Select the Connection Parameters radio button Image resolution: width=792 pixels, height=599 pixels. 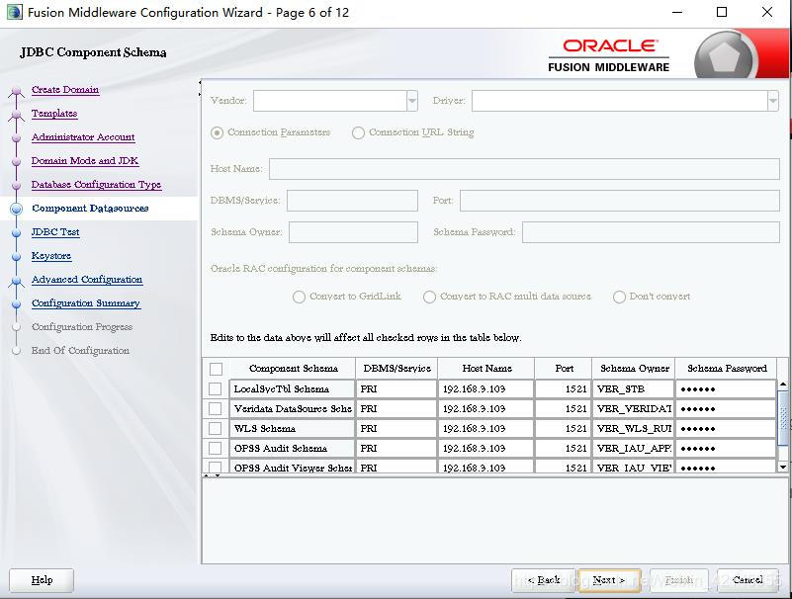[217, 132]
